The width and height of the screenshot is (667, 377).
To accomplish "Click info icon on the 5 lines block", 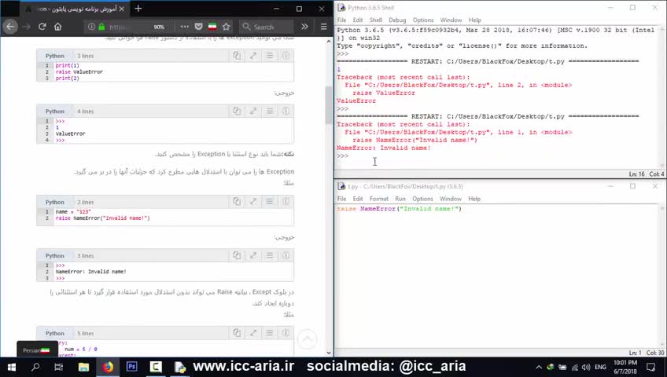I will [x=286, y=333].
